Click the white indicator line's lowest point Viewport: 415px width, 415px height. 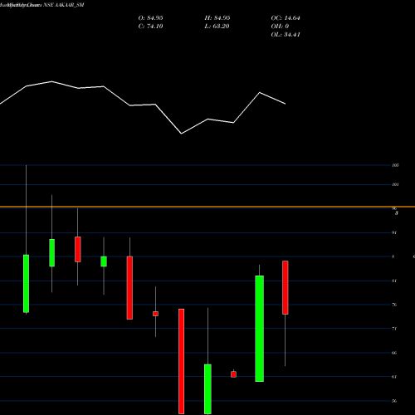tap(182, 134)
